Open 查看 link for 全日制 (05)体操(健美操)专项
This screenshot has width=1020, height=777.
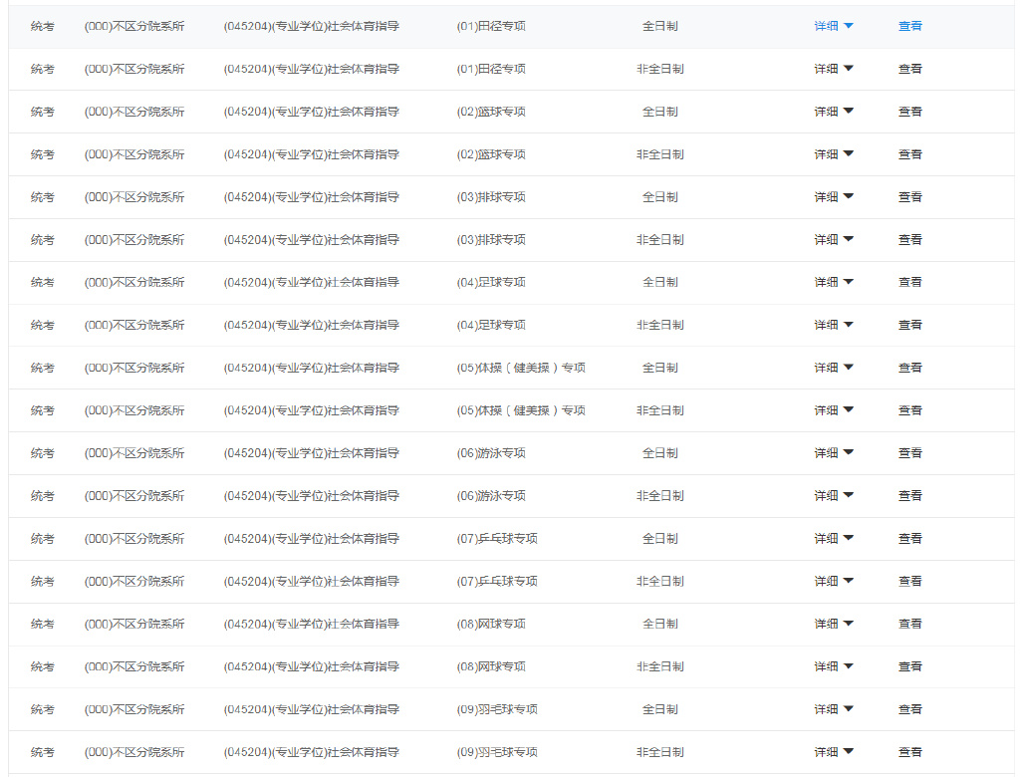(910, 368)
